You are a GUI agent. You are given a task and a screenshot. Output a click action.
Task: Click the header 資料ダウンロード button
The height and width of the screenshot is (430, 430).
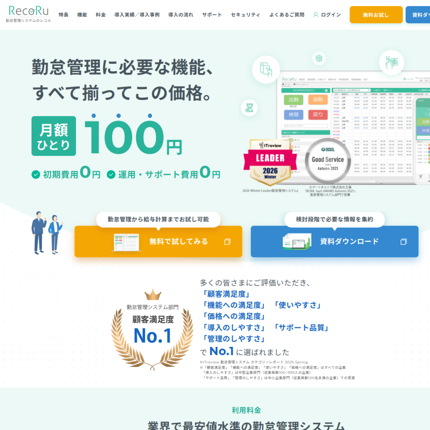click(x=418, y=15)
